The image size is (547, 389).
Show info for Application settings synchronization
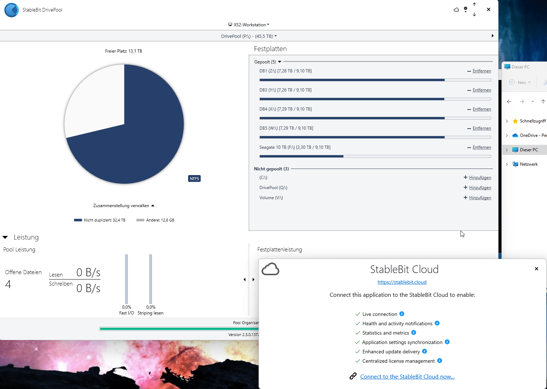pos(447,342)
